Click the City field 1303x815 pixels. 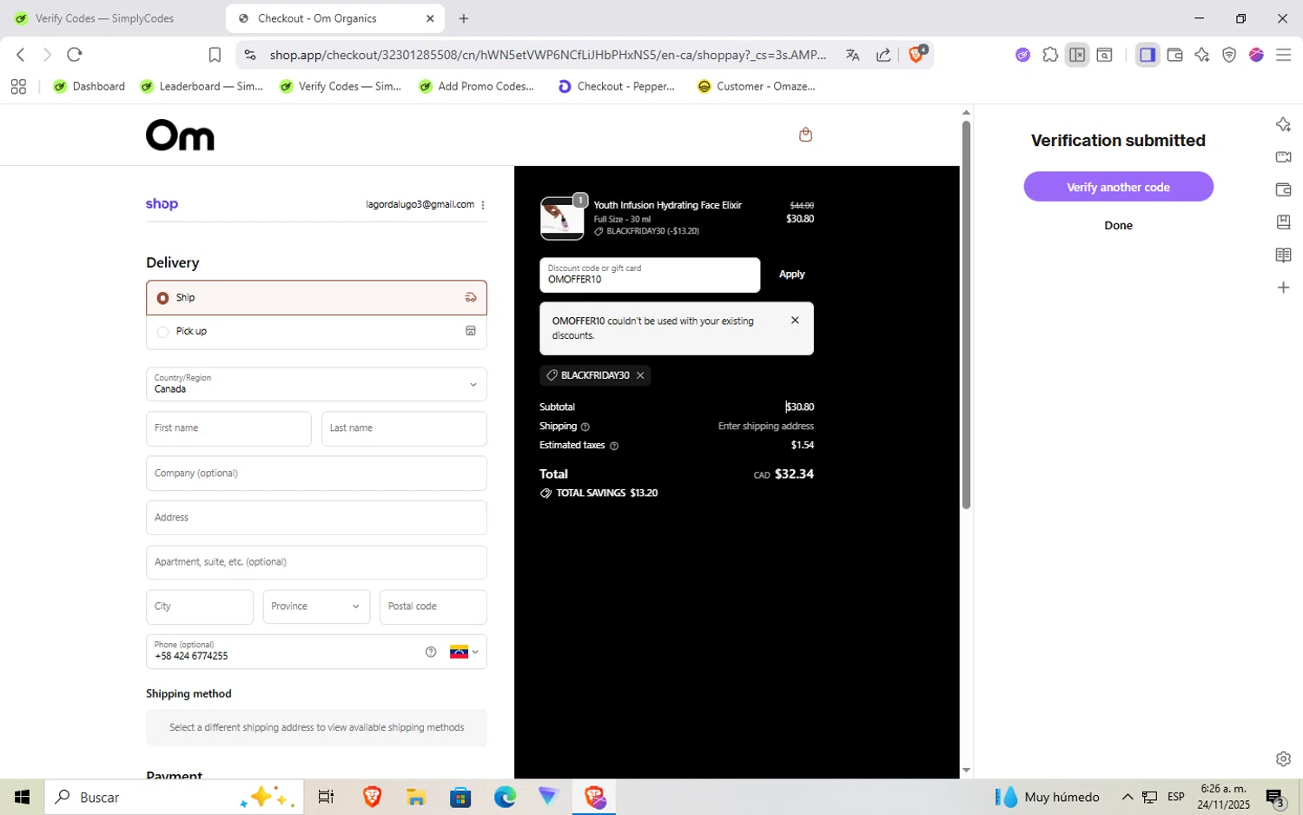coord(200,606)
